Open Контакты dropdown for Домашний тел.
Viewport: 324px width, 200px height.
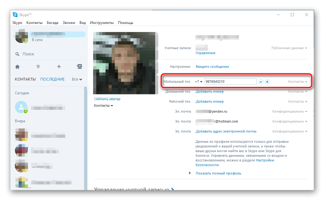[x=298, y=92]
